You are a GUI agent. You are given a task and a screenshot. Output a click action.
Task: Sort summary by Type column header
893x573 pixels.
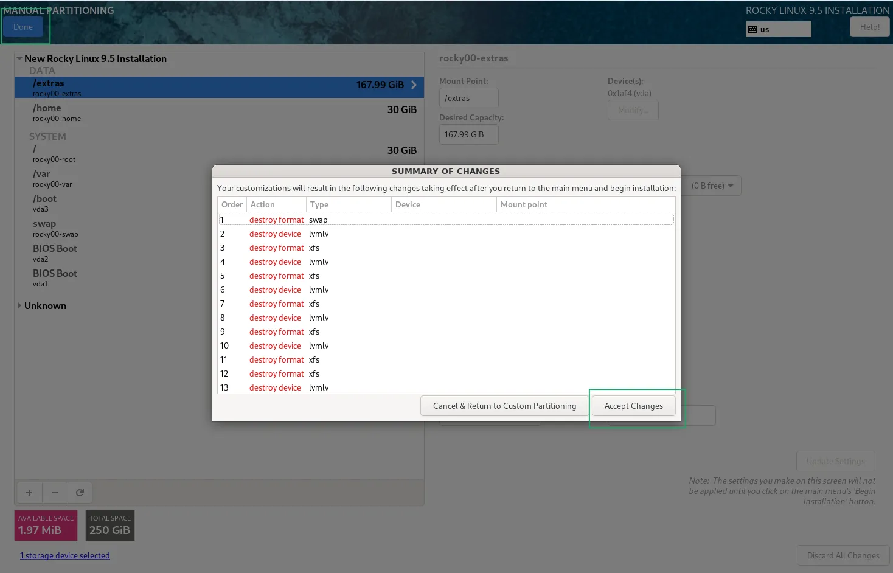349,204
